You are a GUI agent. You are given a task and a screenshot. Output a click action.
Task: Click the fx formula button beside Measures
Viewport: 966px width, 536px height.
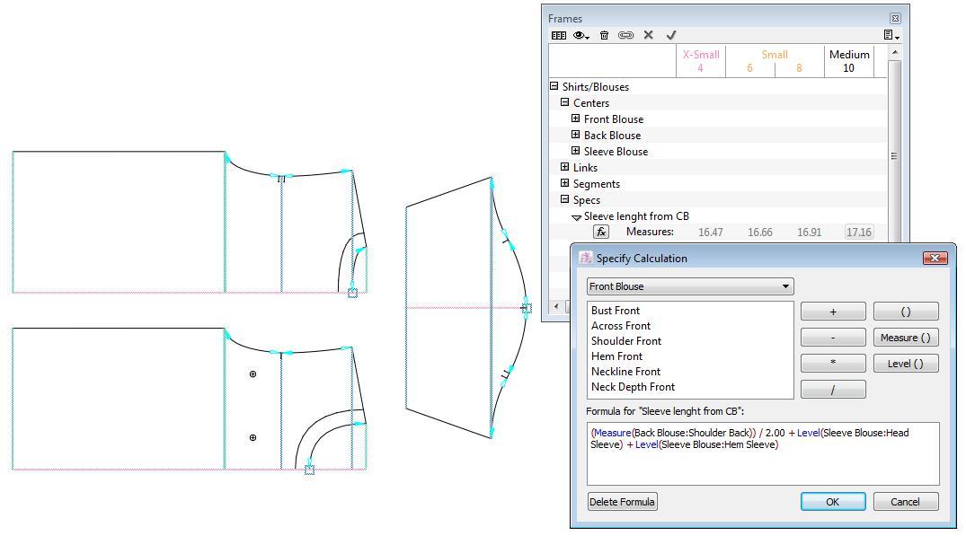click(x=601, y=232)
